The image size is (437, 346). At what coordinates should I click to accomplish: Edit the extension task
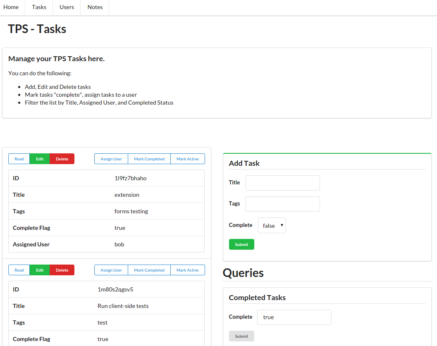click(40, 159)
